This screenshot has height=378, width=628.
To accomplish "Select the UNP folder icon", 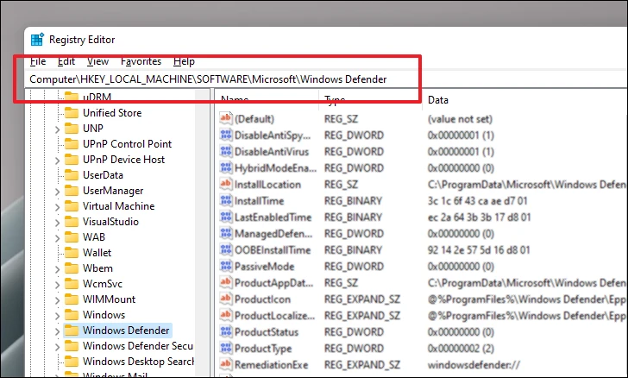I will pyautogui.click(x=72, y=129).
